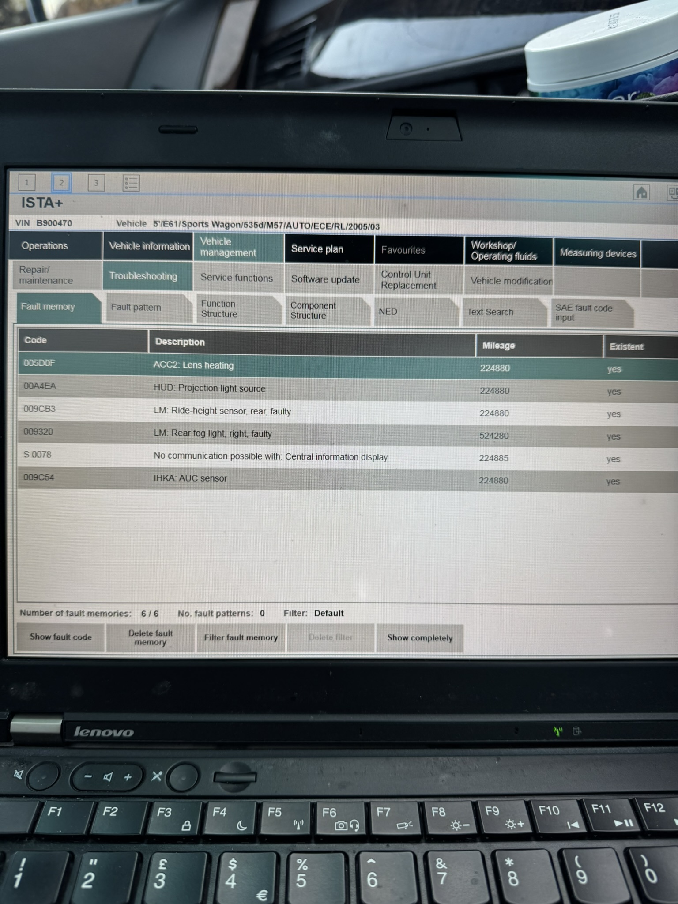The height and width of the screenshot is (904, 678).
Task: Switch to the Fault pattern tab
Action: [149, 308]
